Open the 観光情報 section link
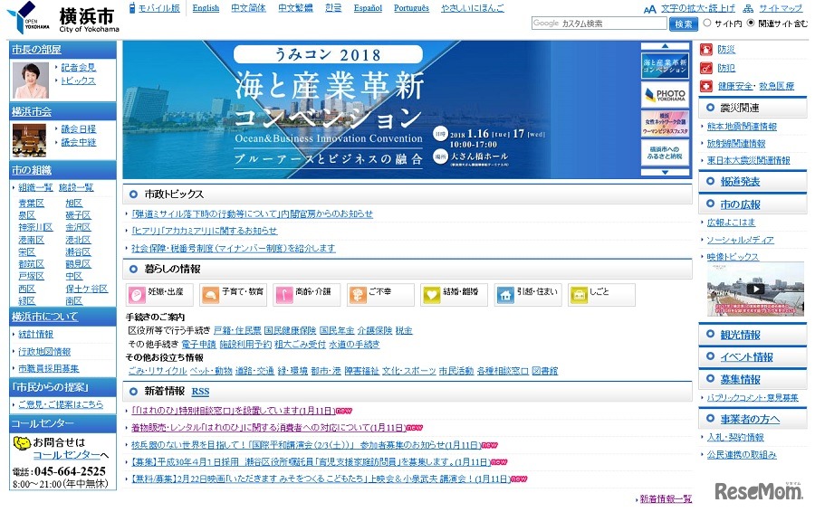Viewport: 815px width, 512px height. pos(740,335)
